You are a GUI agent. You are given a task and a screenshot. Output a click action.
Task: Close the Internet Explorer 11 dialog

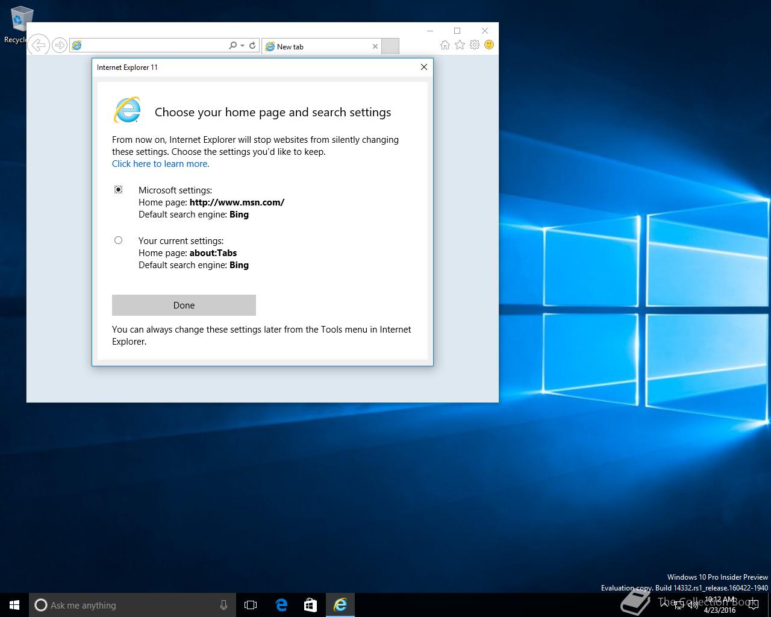coord(424,67)
